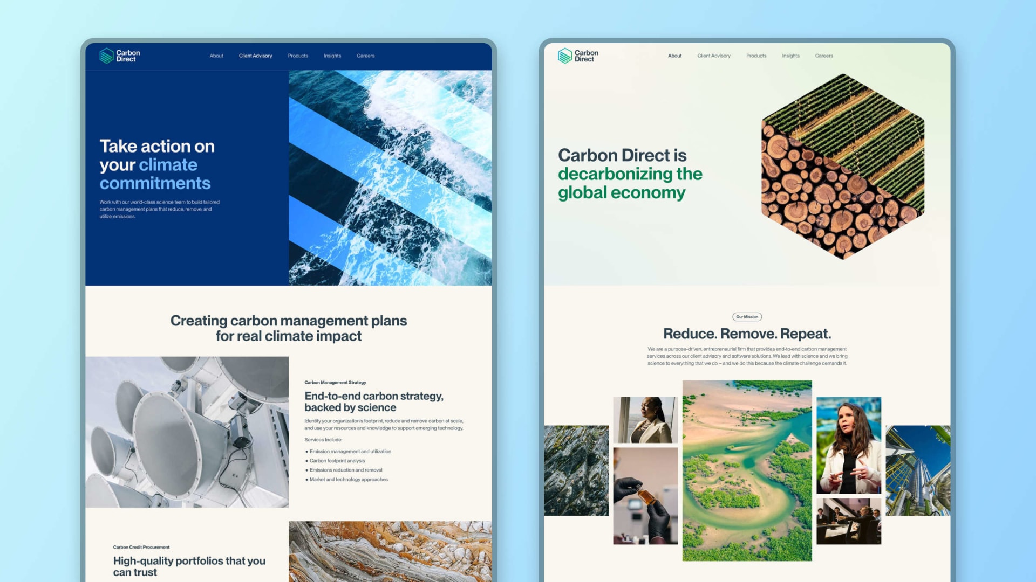Image resolution: width=1036 pixels, height=582 pixels.
Task: Click 'High-quality portfolios that you can trust'
Action: click(x=189, y=566)
